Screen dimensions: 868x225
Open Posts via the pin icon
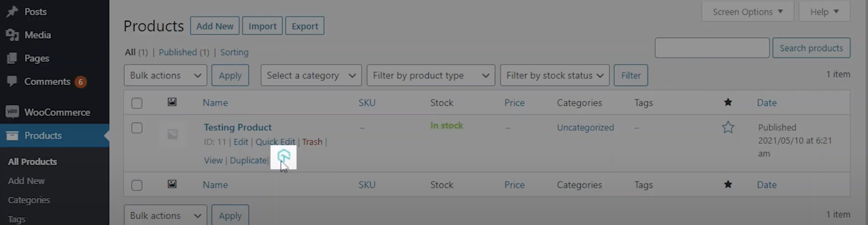pyautogui.click(x=12, y=12)
